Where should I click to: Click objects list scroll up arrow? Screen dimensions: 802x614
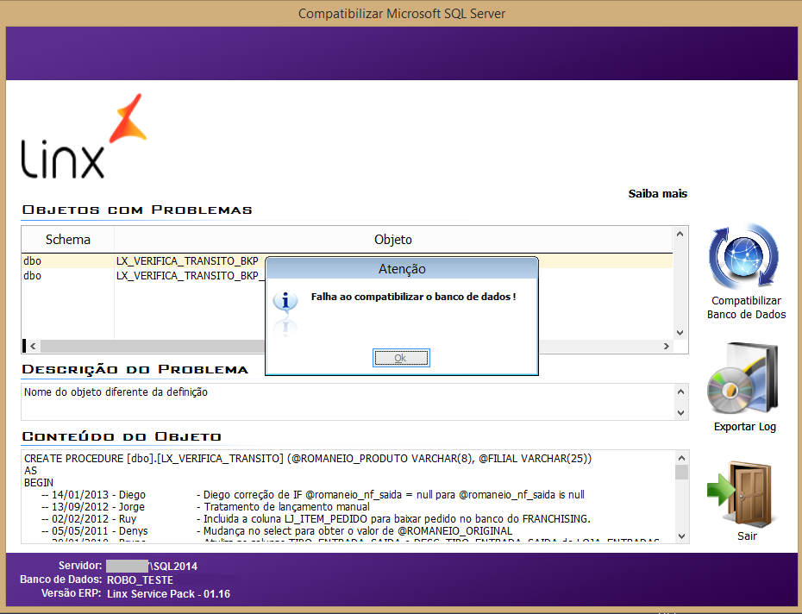[x=680, y=234]
